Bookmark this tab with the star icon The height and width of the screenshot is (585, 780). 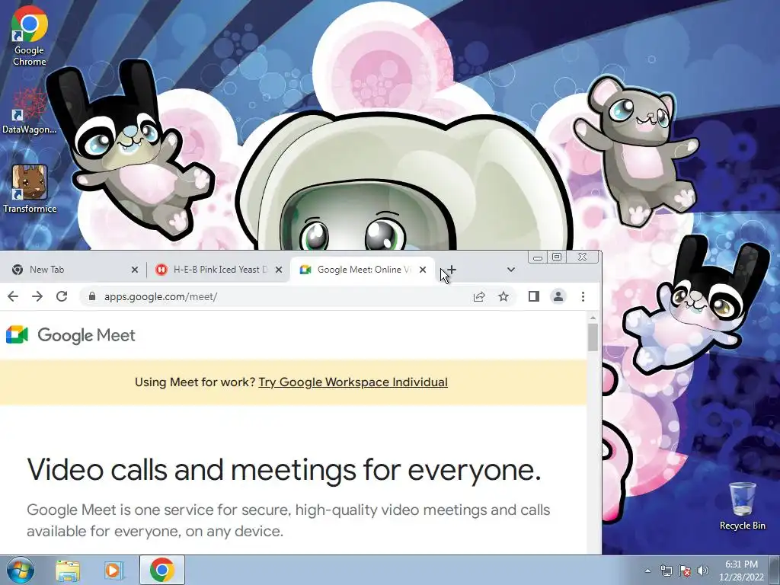point(503,296)
